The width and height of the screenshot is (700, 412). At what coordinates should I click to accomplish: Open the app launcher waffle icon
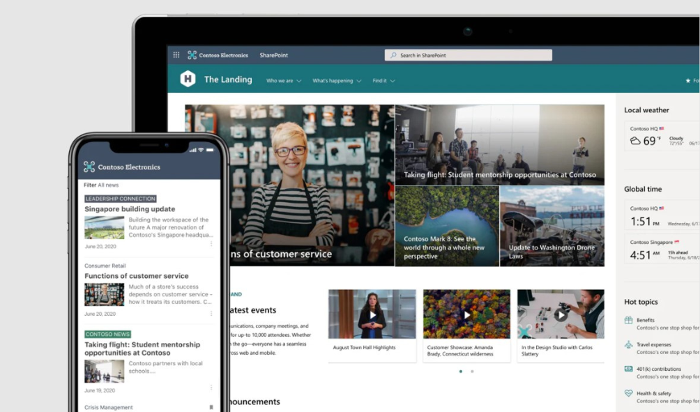[176, 55]
